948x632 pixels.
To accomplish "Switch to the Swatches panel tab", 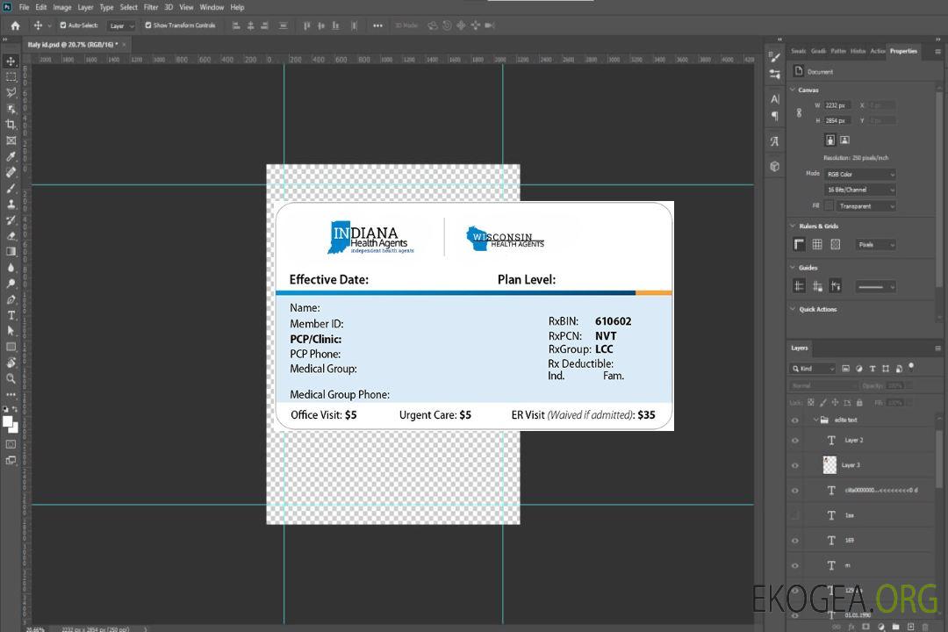I will (798, 51).
